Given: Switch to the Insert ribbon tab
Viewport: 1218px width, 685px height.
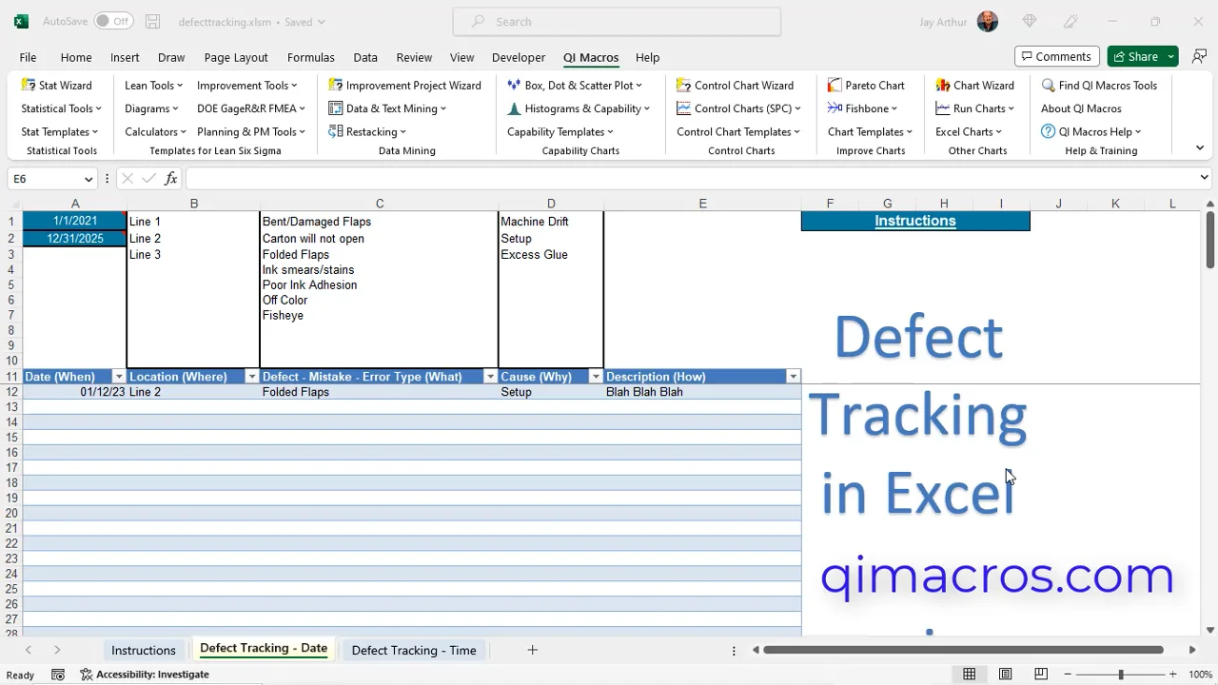Looking at the screenshot, I should click(x=125, y=57).
